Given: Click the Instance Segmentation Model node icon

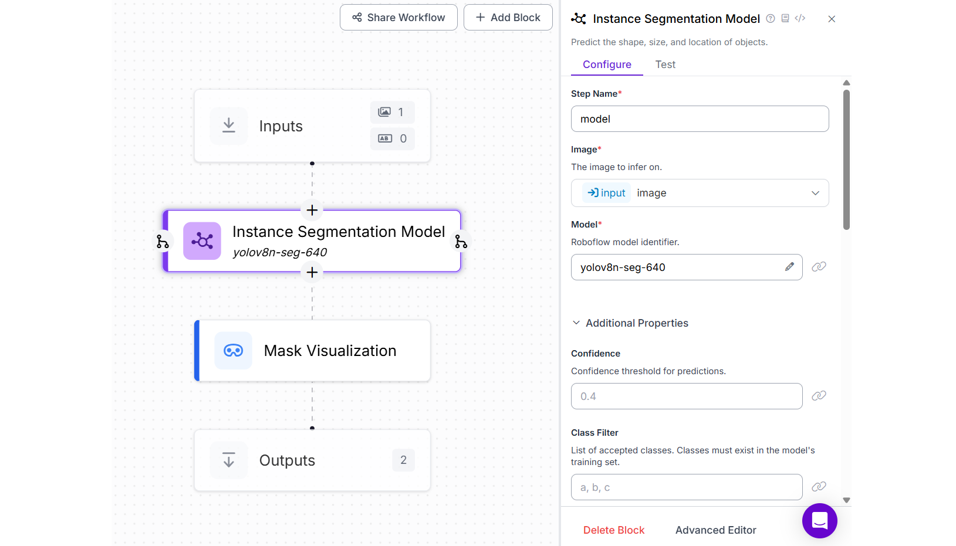Looking at the screenshot, I should (x=202, y=240).
